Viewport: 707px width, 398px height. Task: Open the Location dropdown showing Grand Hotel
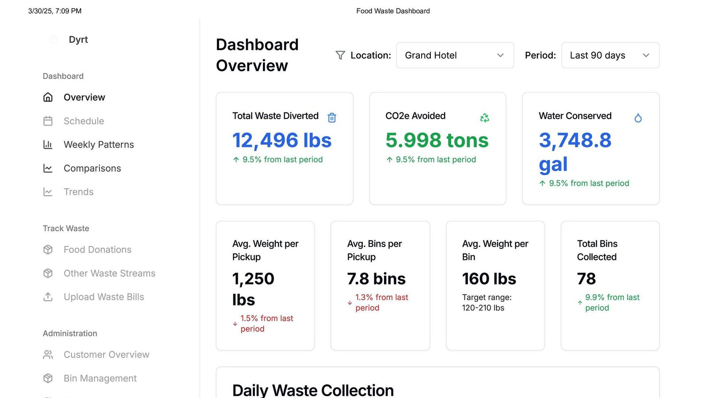pos(455,55)
